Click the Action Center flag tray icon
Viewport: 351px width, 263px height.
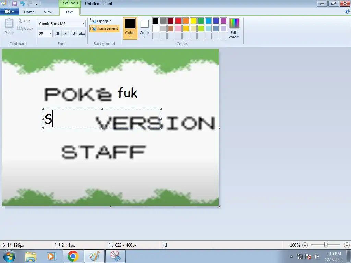[x=308, y=256]
